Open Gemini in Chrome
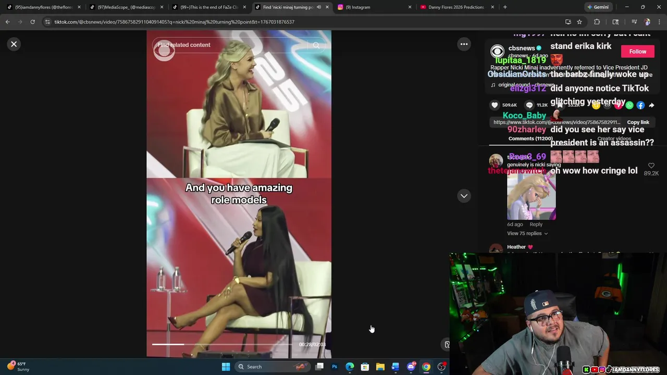Screen dimensions: 667x375 point(597,7)
